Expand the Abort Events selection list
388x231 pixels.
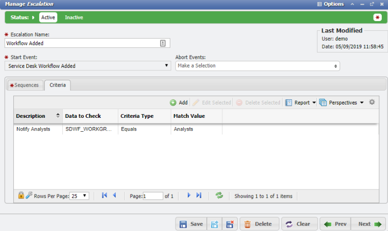(257, 66)
